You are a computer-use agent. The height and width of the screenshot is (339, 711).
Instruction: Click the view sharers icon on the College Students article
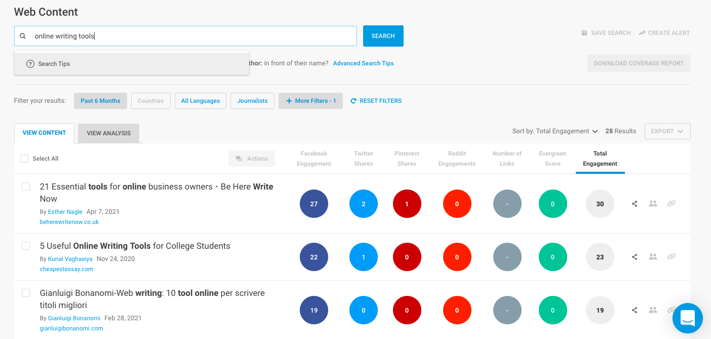pos(653,257)
